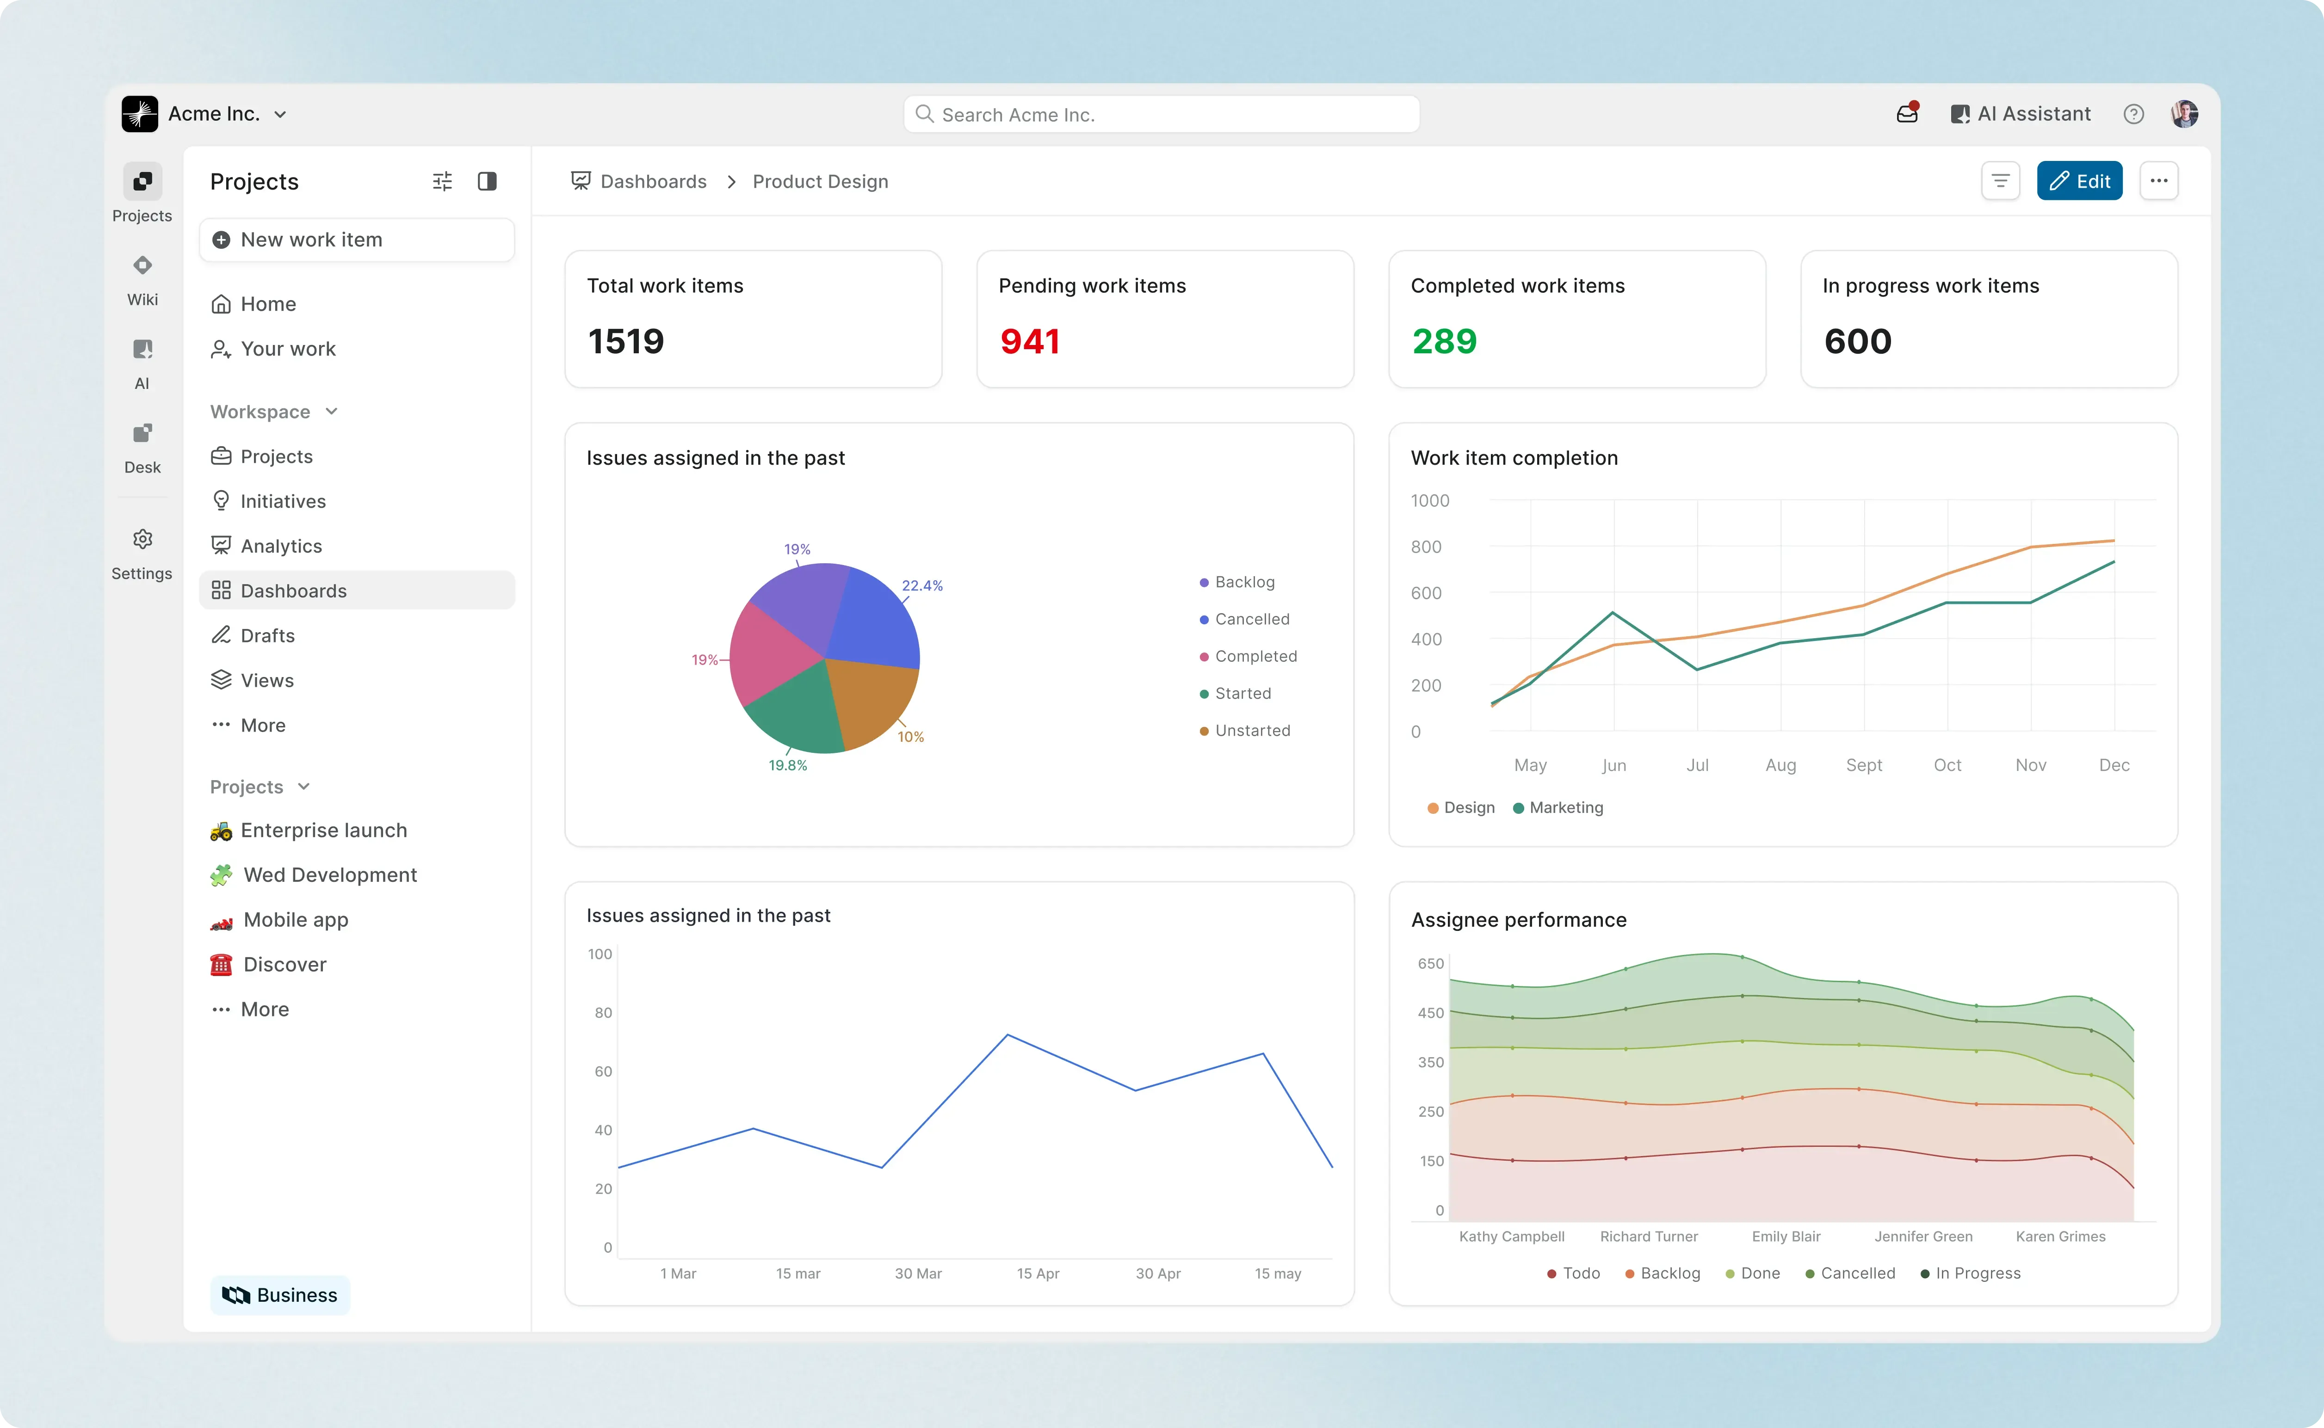Open display preferences icon beside Projects header
Image resolution: width=2324 pixels, height=1428 pixels.
coord(441,180)
